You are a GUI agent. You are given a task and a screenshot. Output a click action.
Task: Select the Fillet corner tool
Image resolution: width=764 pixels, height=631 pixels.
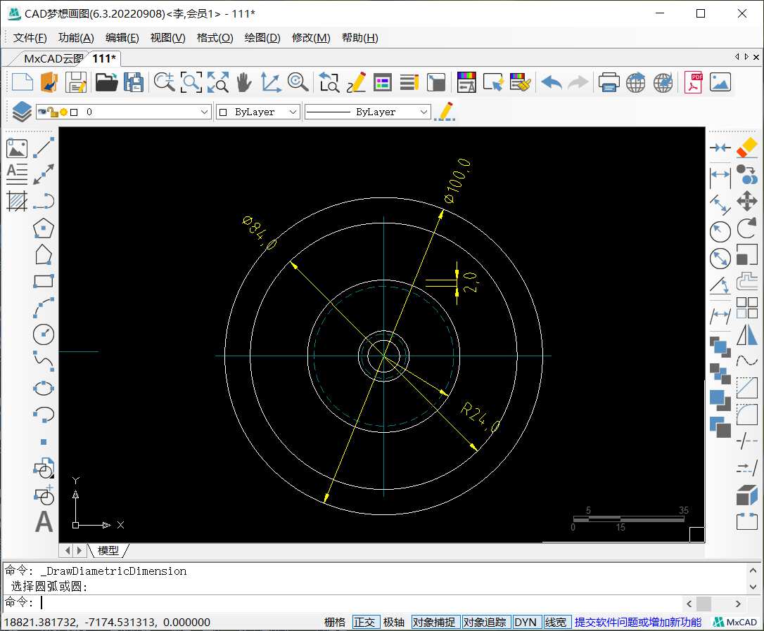pyautogui.click(x=746, y=415)
